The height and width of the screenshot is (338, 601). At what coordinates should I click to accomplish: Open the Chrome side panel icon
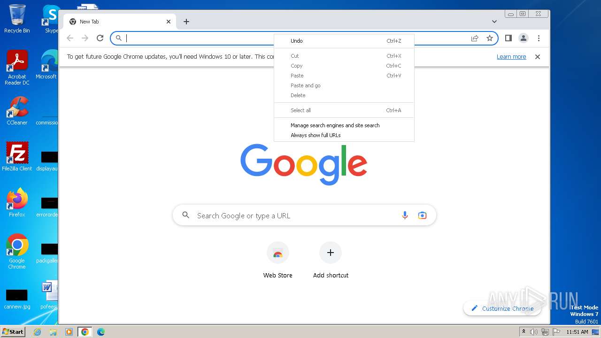tap(508, 38)
